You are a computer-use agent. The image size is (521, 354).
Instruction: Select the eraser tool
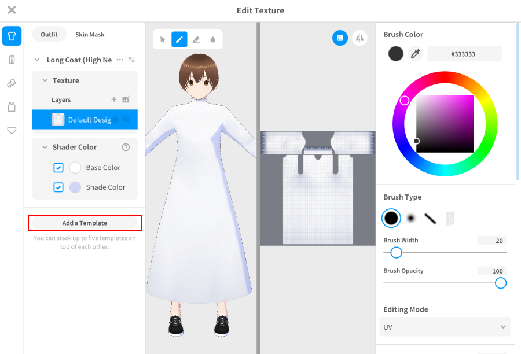click(x=196, y=39)
